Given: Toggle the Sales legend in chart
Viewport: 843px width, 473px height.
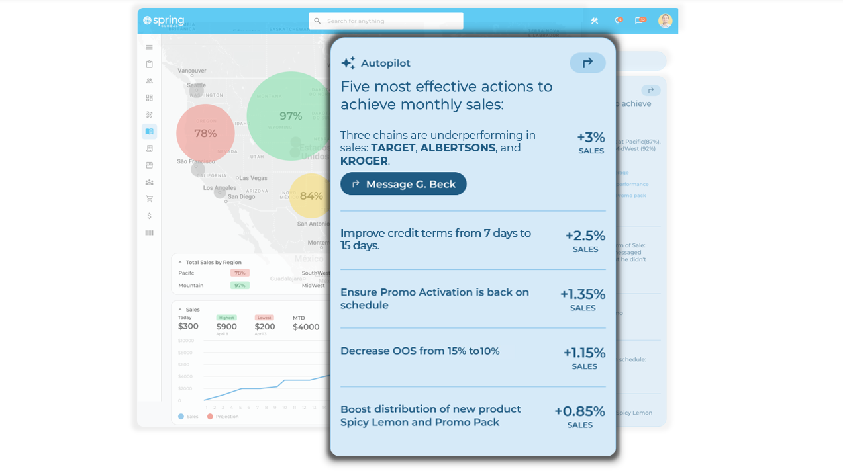Looking at the screenshot, I should (188, 417).
